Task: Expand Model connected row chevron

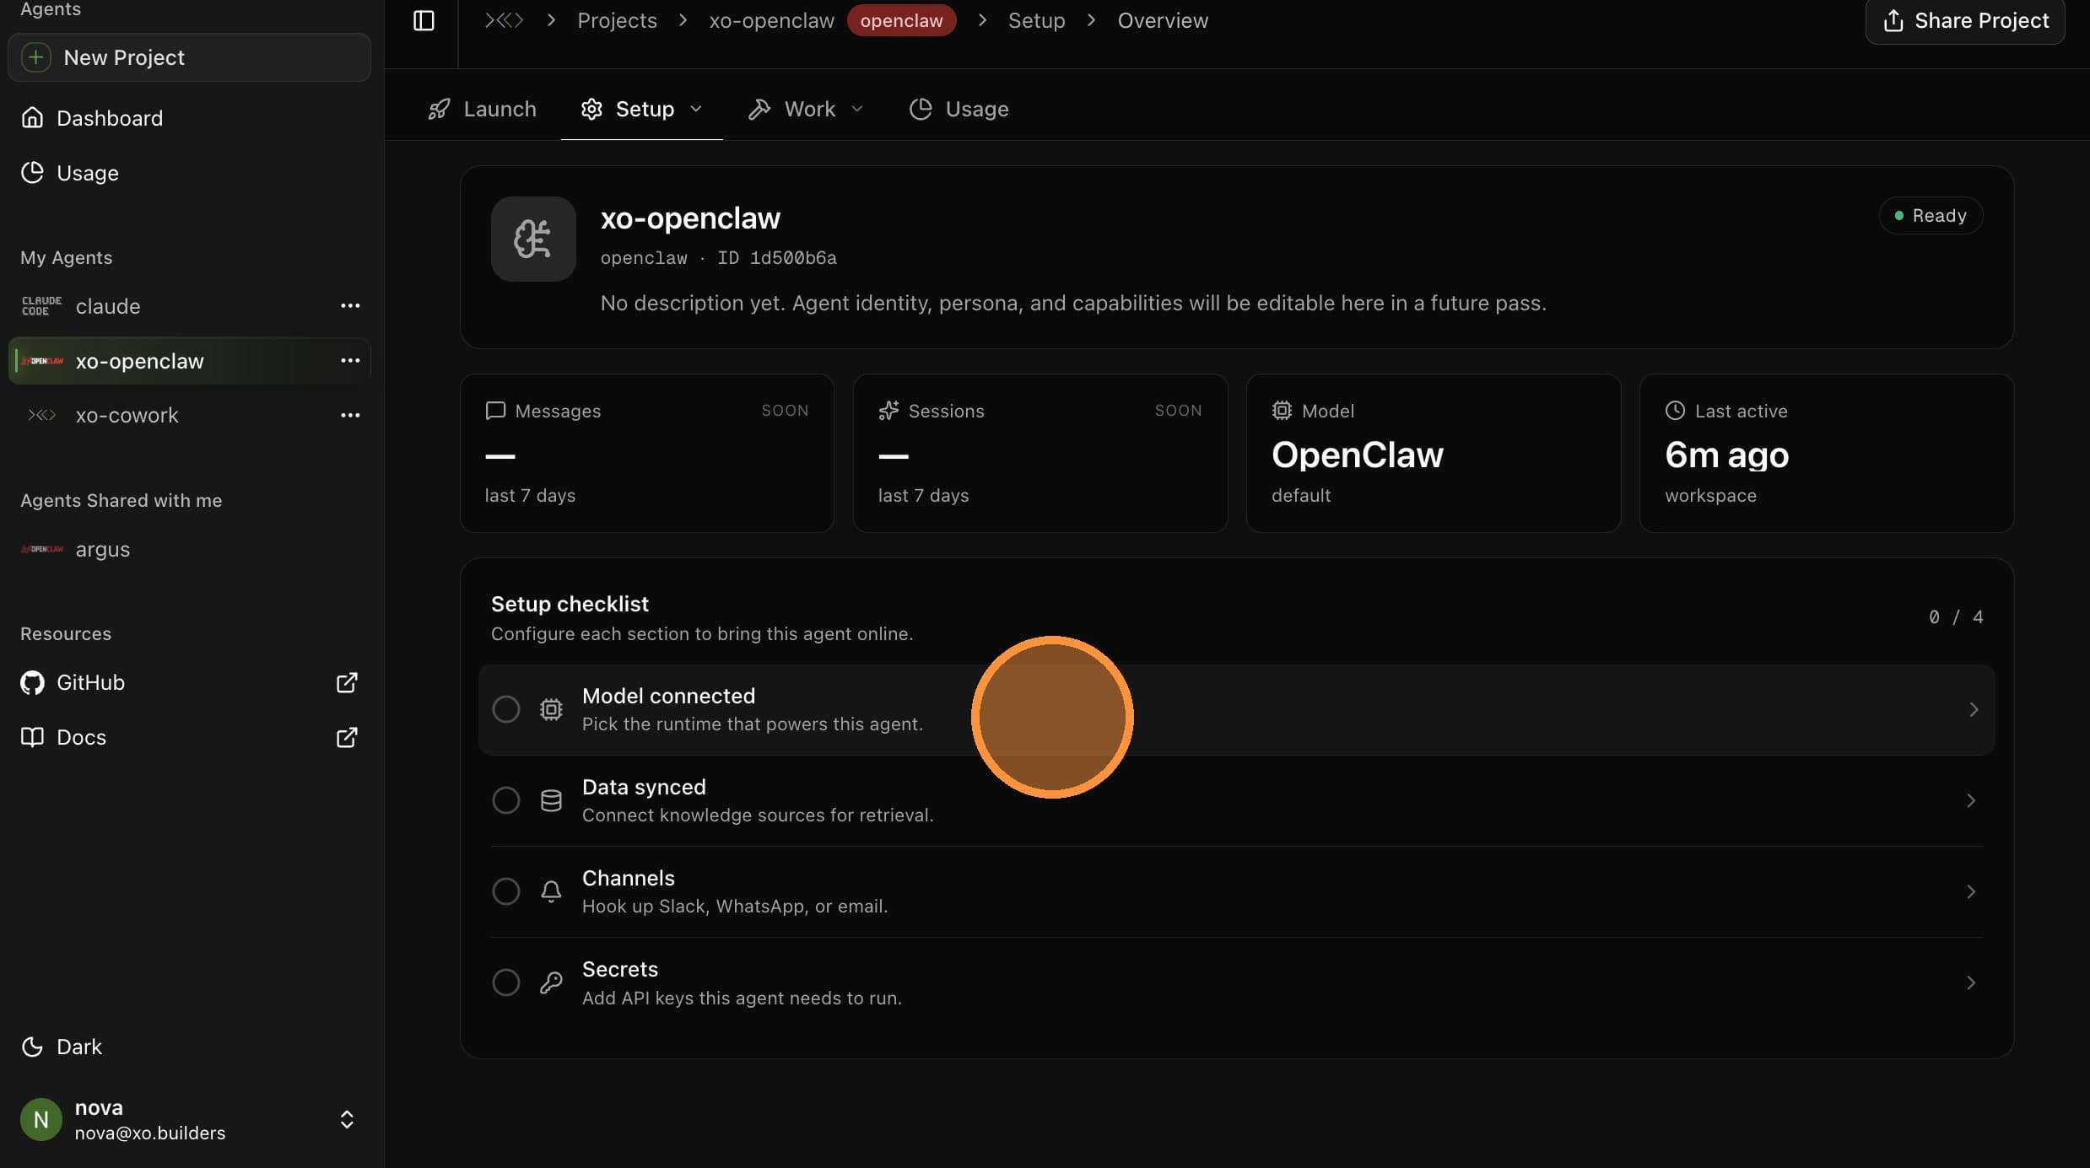Action: pyautogui.click(x=1973, y=709)
